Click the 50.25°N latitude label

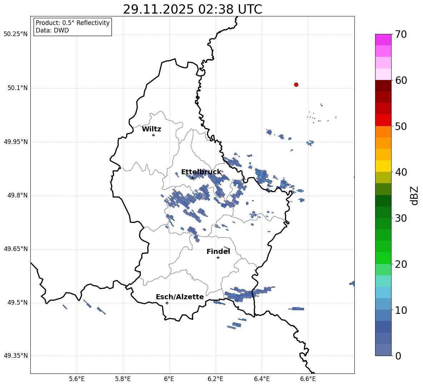(16, 34)
